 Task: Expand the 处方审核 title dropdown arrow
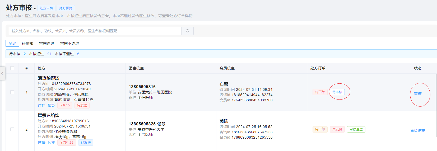[x=35, y=9]
